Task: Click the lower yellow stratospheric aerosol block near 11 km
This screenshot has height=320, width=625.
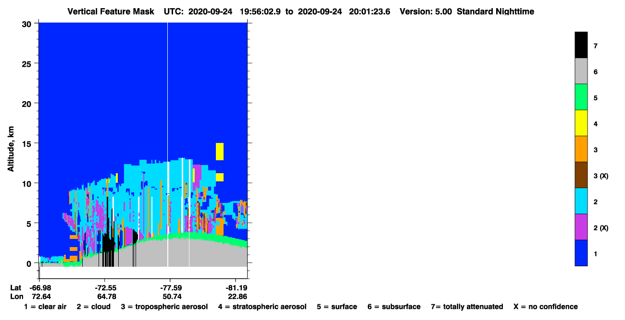Action: (x=220, y=177)
